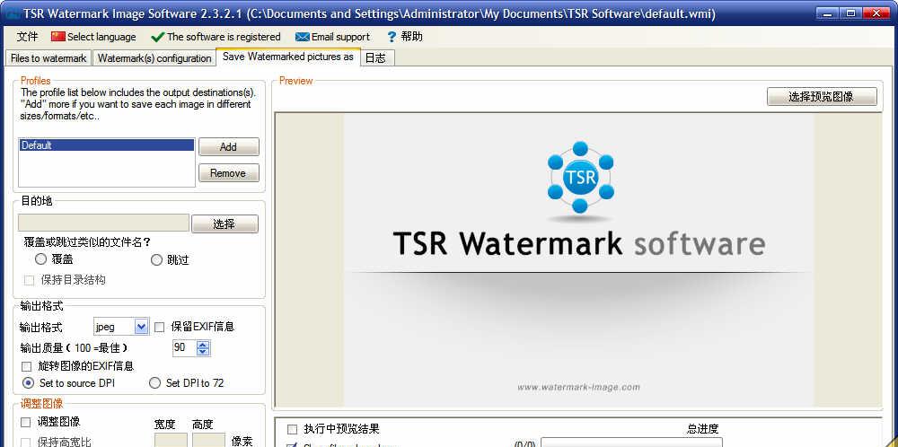Click the 选择 destination button
This screenshot has height=447, width=898.
tap(224, 223)
